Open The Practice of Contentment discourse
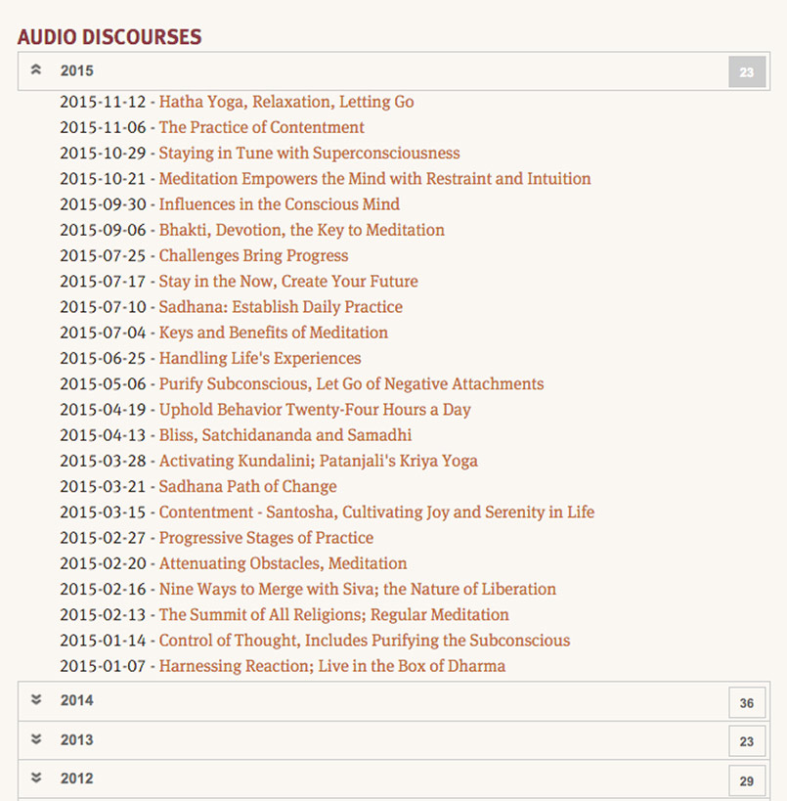787x801 pixels. pos(261,127)
